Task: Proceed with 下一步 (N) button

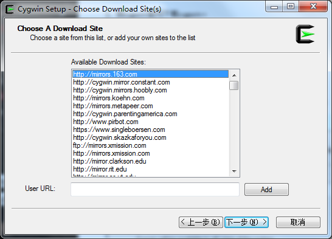Action: coord(246,223)
